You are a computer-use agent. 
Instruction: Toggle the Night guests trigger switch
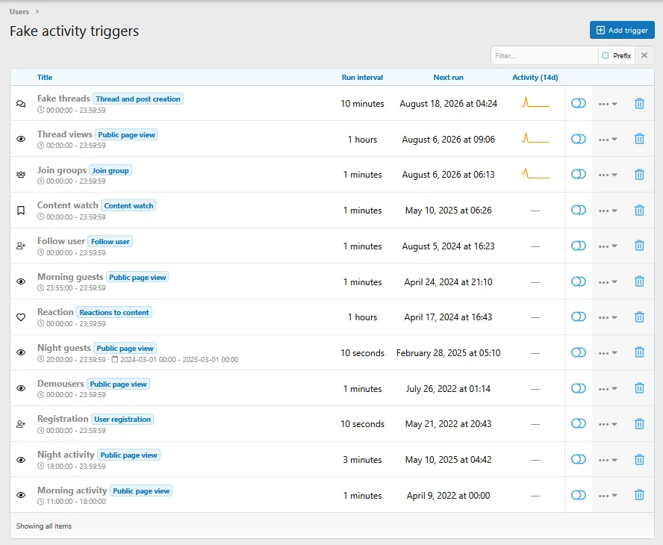[x=579, y=352]
